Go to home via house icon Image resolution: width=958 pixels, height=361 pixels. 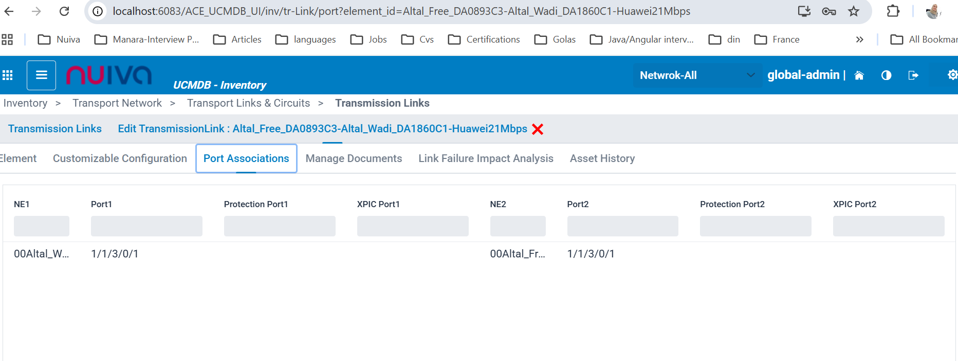[x=859, y=75]
